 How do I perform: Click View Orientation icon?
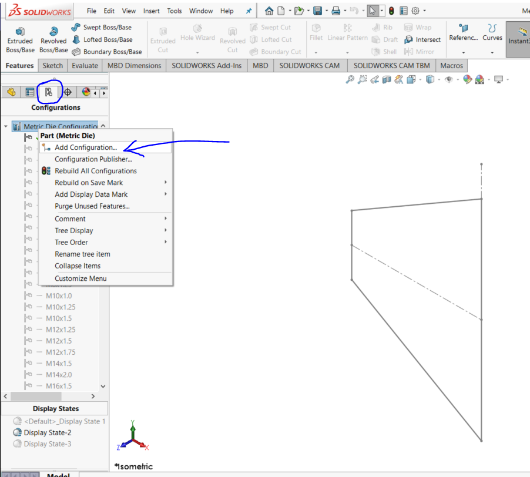(x=411, y=79)
